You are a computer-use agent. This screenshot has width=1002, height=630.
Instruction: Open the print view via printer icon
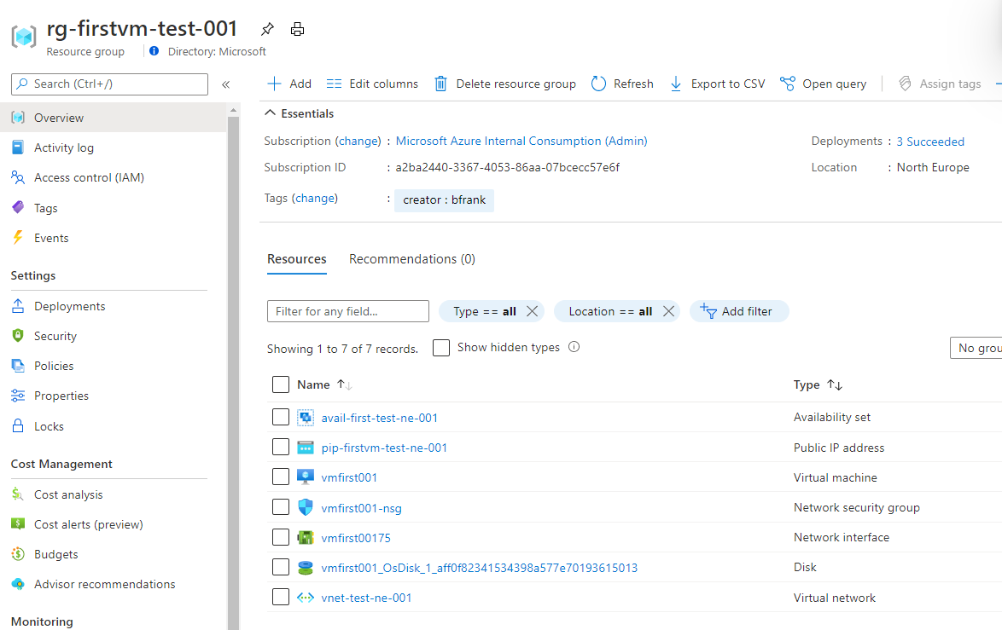(297, 28)
